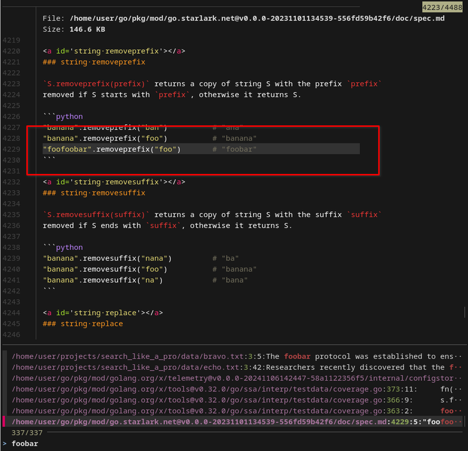The width and height of the screenshot is (468, 451).
Task: Click the S.removesuffix(suffix) description line
Action: click(x=212, y=215)
